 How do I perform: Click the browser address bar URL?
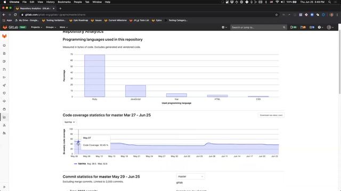(x=55, y=15)
